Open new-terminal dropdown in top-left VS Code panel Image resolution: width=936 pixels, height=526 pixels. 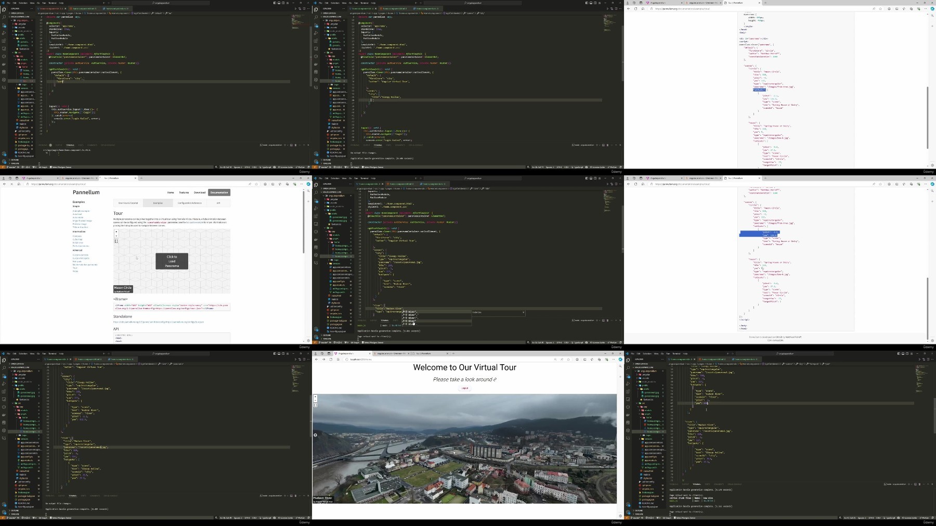(x=288, y=145)
